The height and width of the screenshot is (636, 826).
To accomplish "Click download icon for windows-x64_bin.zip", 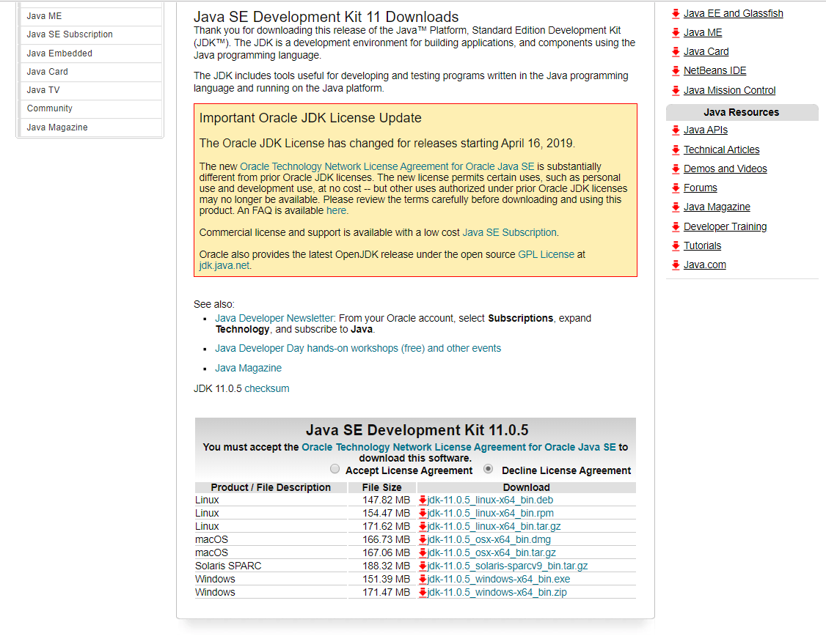I will (x=423, y=592).
